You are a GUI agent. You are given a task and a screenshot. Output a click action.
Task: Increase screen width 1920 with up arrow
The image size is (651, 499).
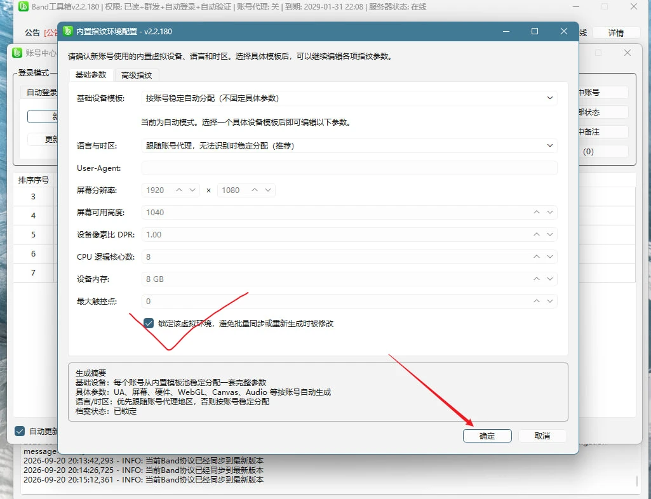pos(179,190)
